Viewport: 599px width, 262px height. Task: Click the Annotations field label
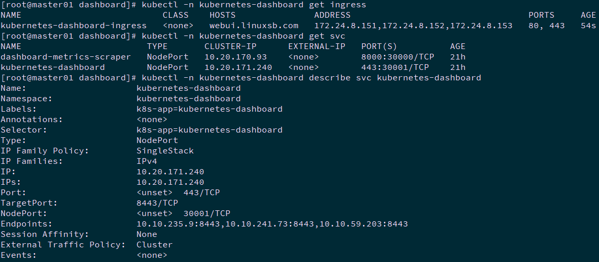(x=31, y=120)
